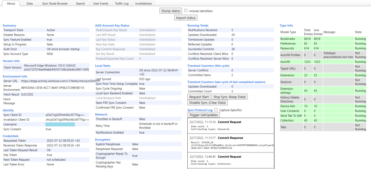Click the Retry Time scheduler message
Viewport: 371px width, 169px height.
tap(158, 126)
